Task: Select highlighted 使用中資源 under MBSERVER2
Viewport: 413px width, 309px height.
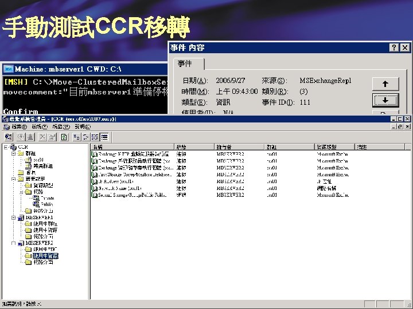Action: pyautogui.click(x=45, y=256)
